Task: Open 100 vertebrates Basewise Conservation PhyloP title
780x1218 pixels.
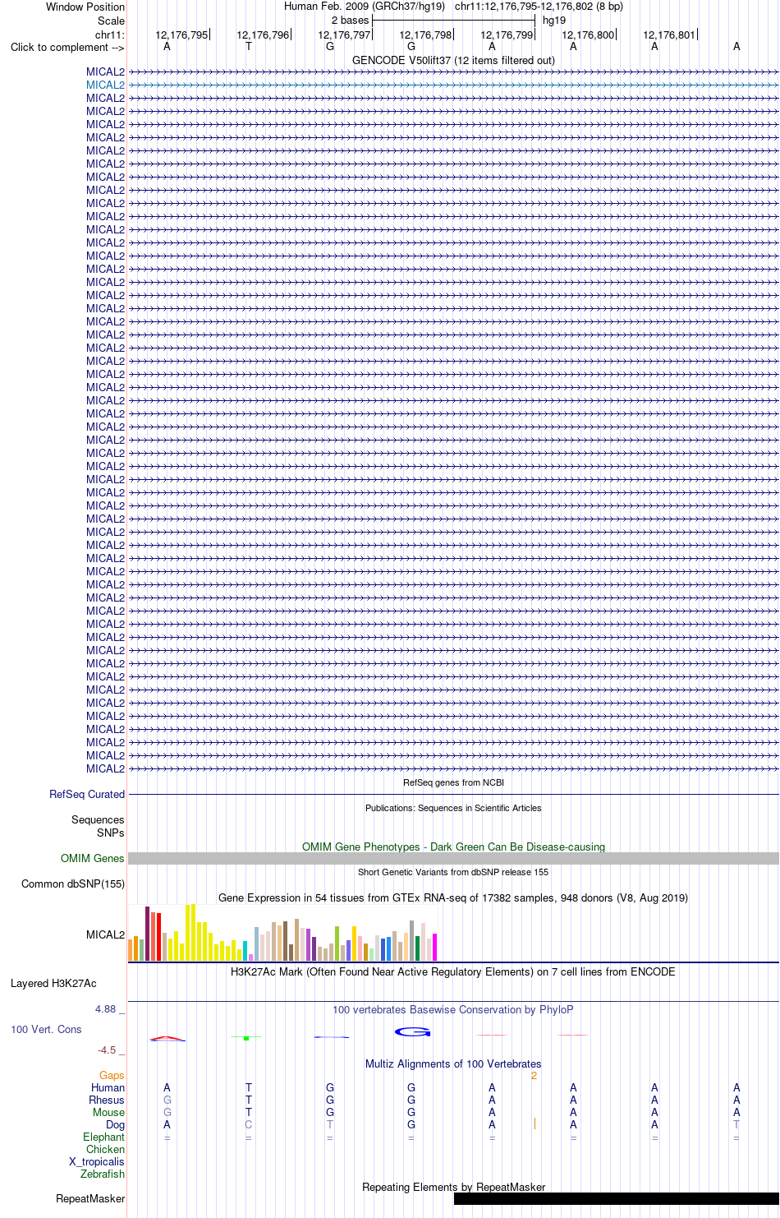Action: point(453,1009)
